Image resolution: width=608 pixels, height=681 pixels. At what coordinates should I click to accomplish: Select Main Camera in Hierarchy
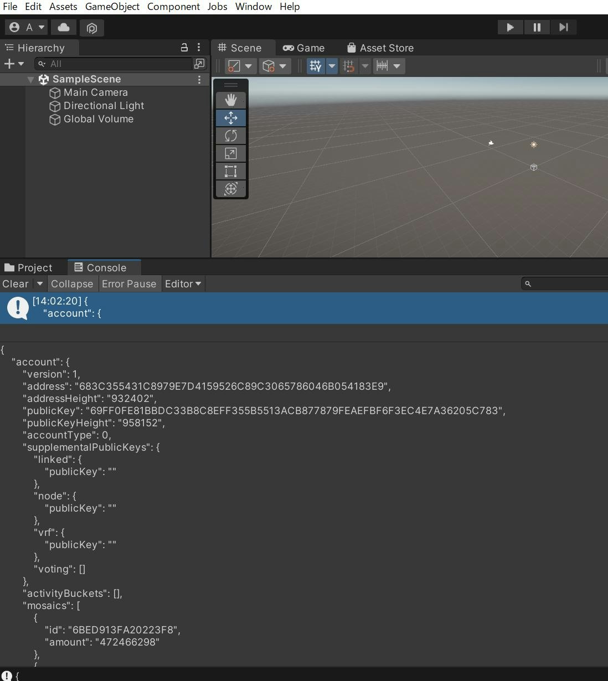pyautogui.click(x=95, y=92)
